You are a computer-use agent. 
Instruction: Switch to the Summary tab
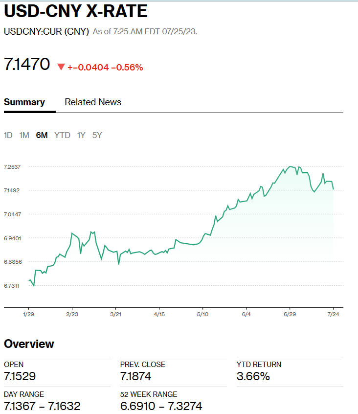coord(24,102)
